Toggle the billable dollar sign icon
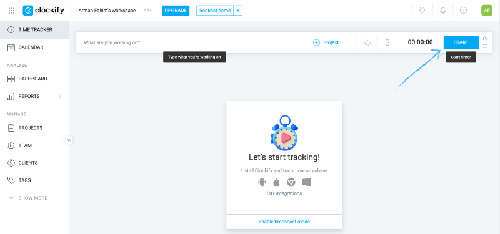 coord(387,42)
